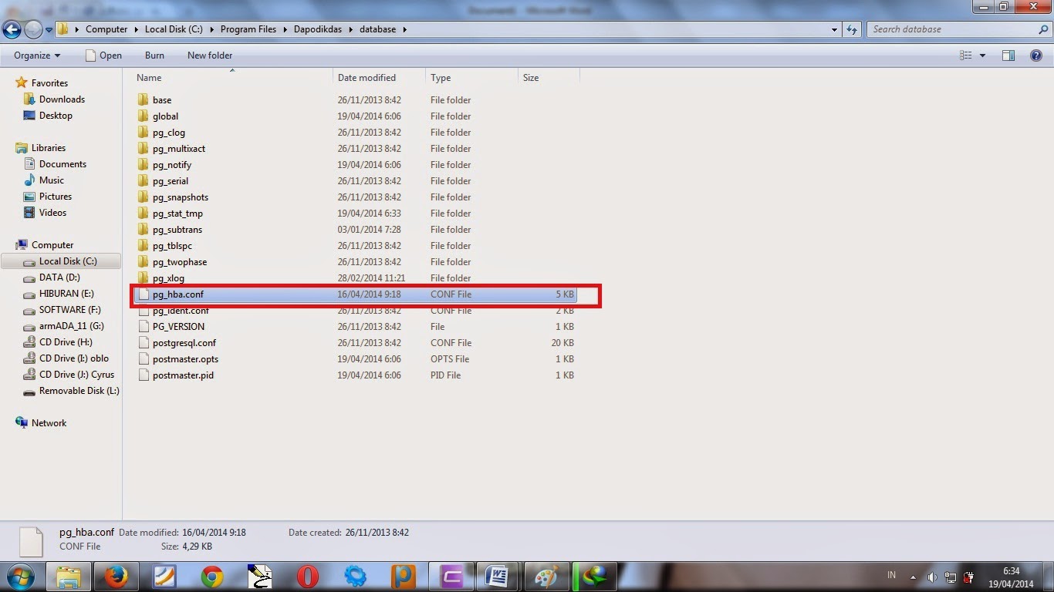Sort by the Type column header
This screenshot has width=1054, height=592.
coord(472,78)
